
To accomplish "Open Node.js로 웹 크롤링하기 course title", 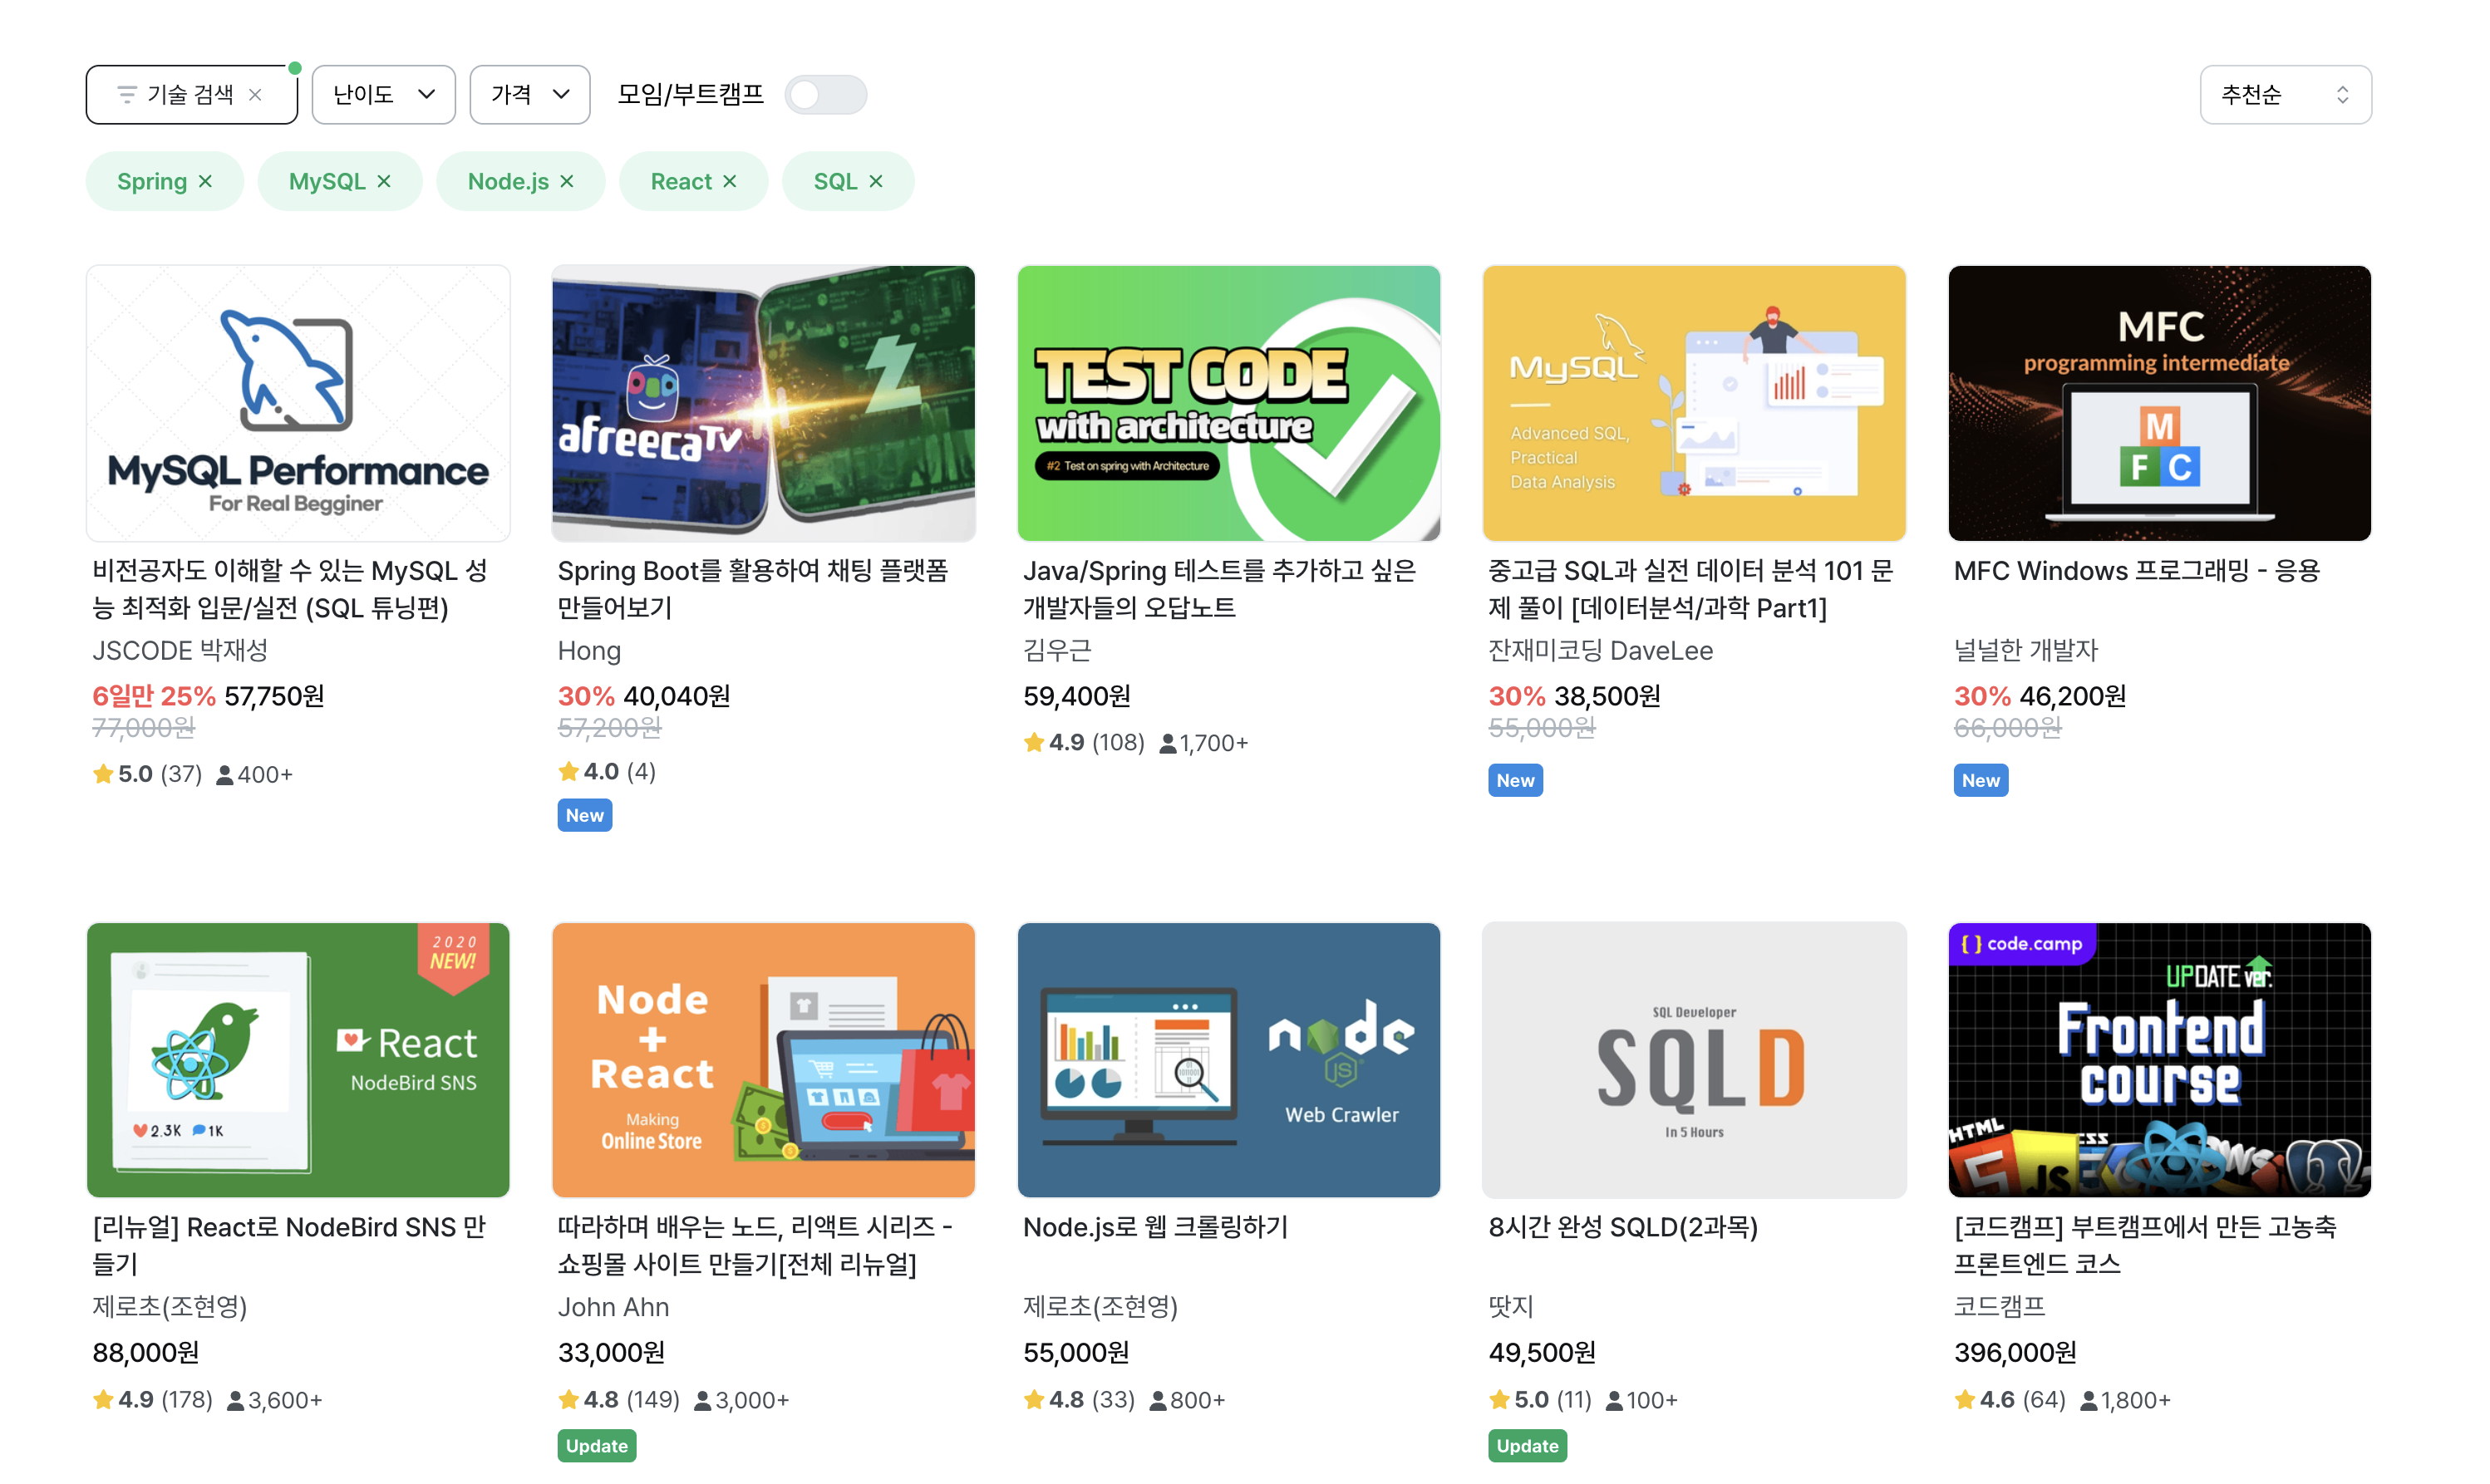I will point(1155,1227).
